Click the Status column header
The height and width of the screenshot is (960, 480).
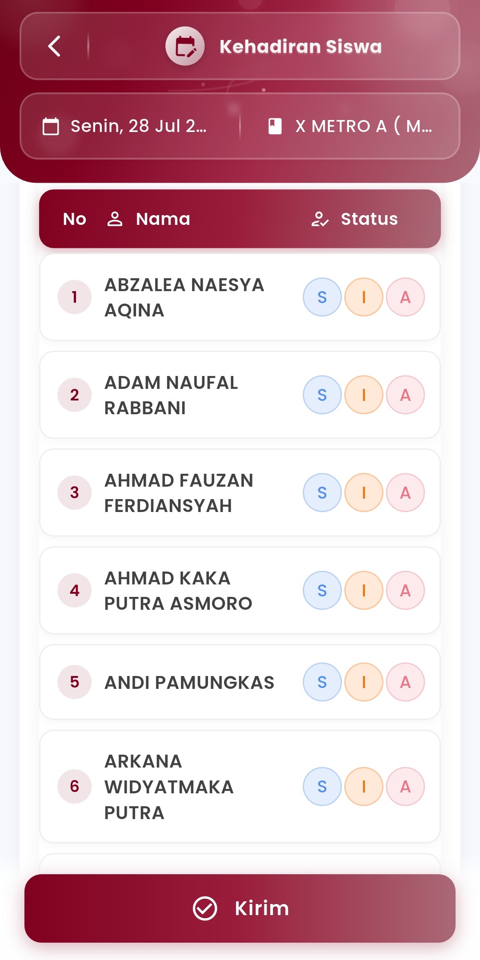point(369,219)
